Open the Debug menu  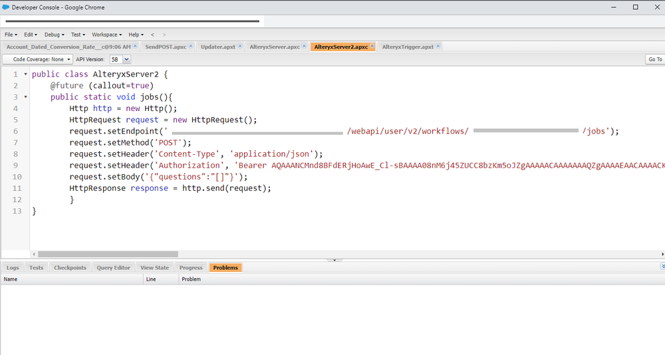[55, 35]
